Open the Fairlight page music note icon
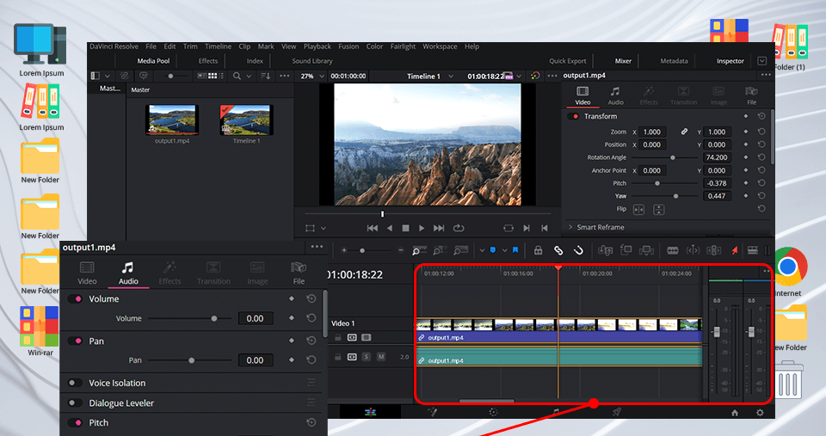The image size is (826, 436). (555, 412)
